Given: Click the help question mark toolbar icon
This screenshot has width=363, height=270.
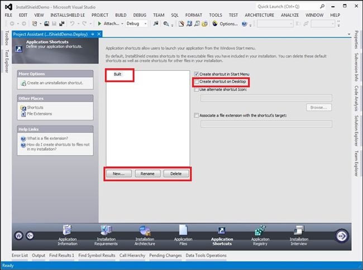Looking at the screenshot, I should (x=244, y=23).
